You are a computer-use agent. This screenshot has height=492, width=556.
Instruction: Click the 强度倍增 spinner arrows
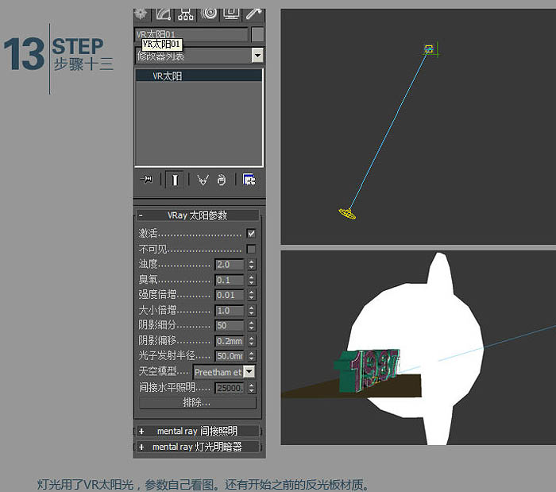252,295
